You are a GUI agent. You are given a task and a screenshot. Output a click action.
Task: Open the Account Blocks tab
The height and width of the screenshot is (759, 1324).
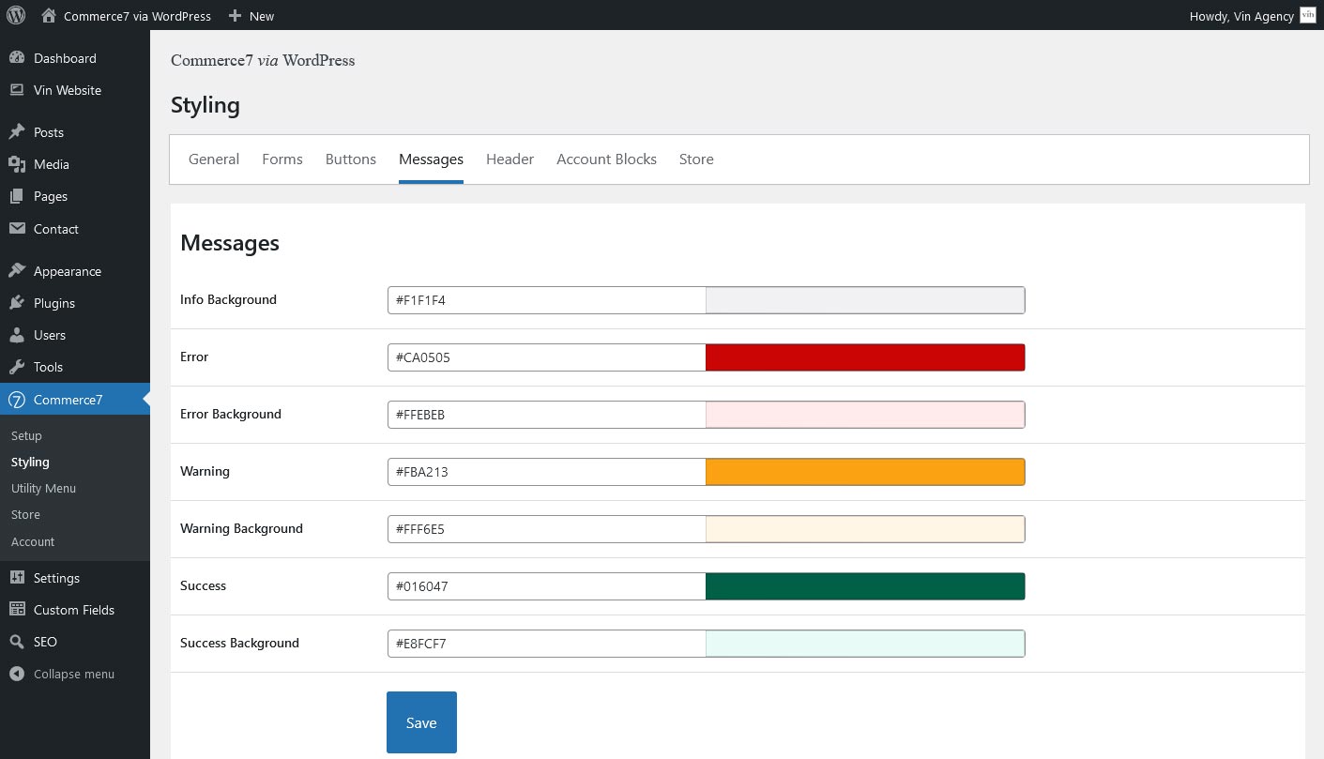coord(606,159)
